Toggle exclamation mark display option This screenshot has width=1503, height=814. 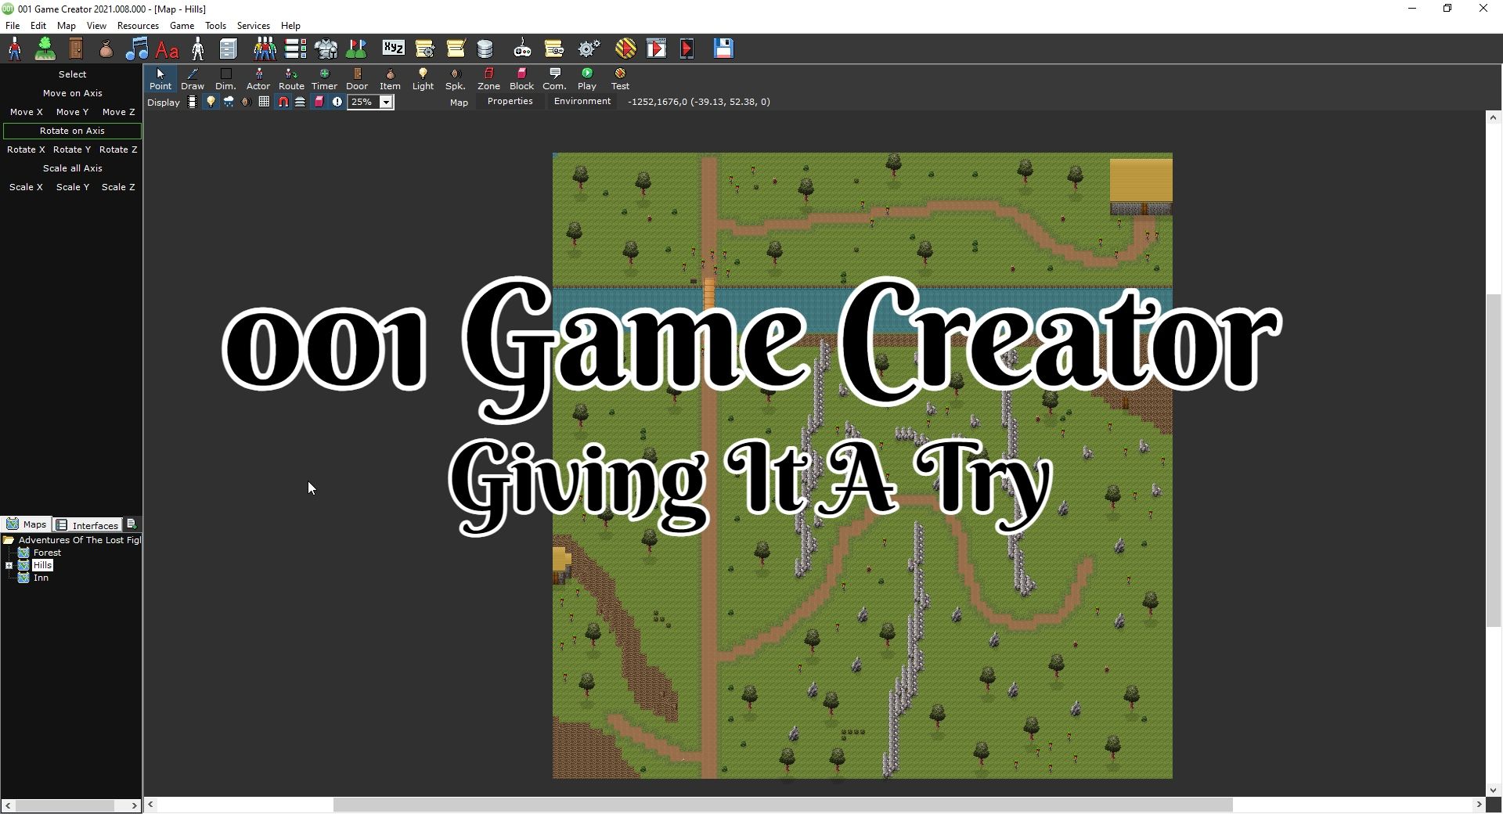(x=337, y=102)
